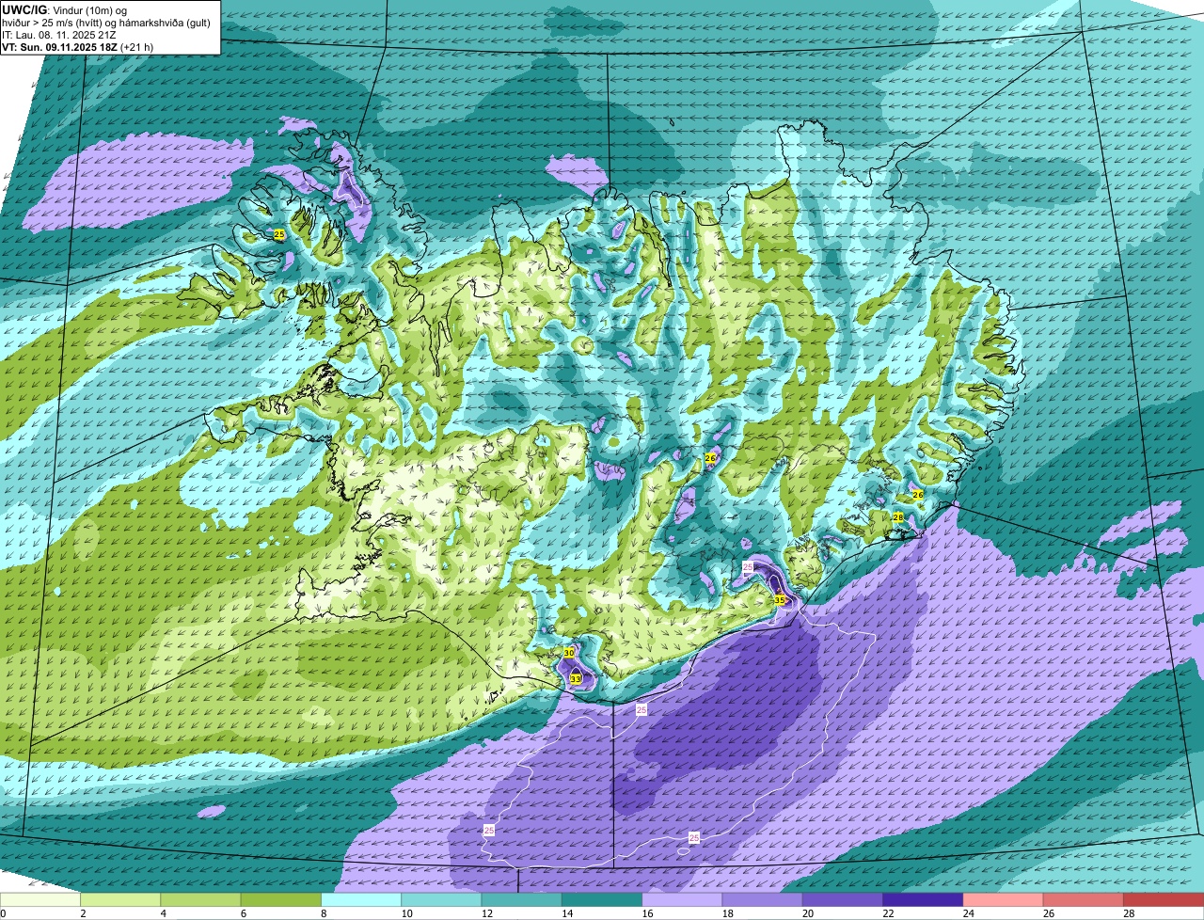The image size is (1204, 920).
Task: Click the yellow 28 gust marker
Action: point(898,517)
